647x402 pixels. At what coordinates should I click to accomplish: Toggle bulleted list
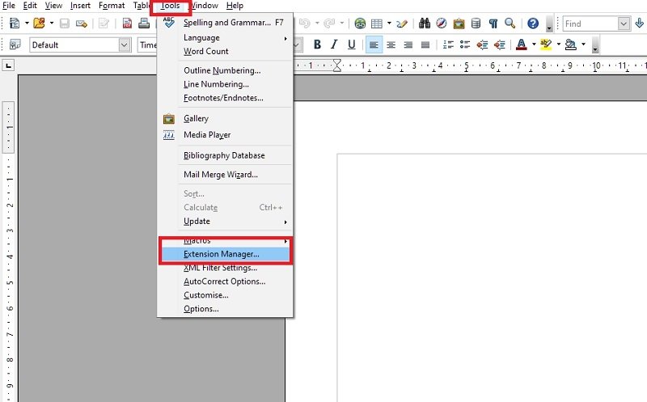tap(465, 44)
